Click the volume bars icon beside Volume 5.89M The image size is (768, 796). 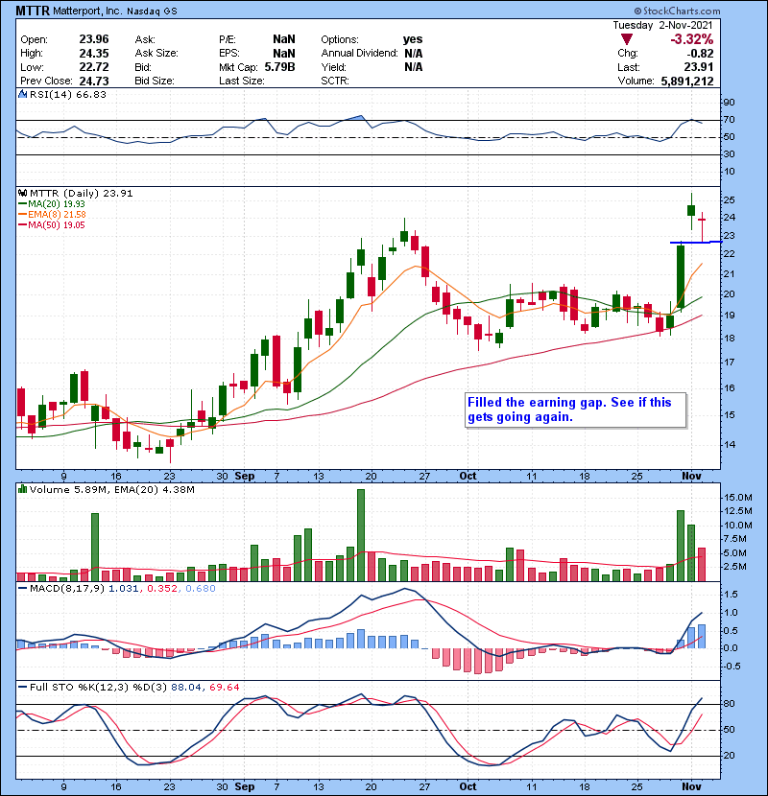click(22, 489)
